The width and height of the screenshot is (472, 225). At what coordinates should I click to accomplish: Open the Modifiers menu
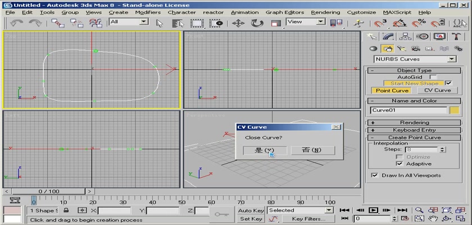point(148,12)
